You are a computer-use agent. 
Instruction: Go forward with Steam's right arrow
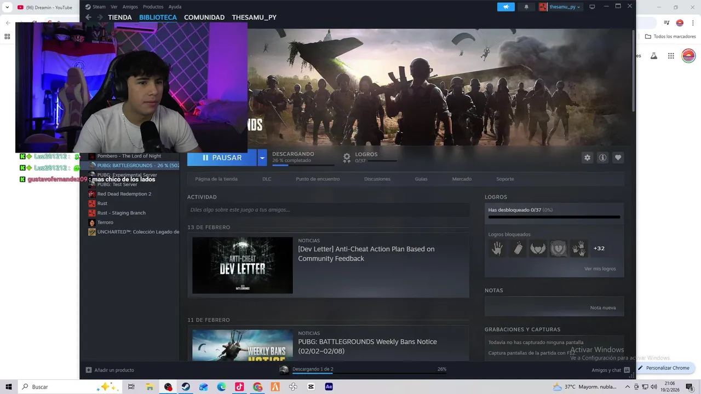[100, 18]
